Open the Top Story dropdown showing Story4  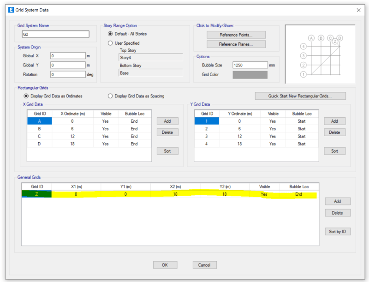[x=151, y=57]
